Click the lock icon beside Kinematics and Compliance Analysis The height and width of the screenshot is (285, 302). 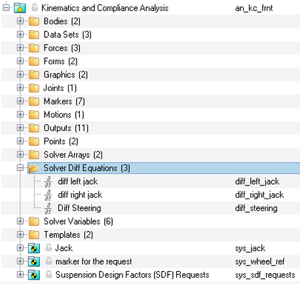point(35,7)
